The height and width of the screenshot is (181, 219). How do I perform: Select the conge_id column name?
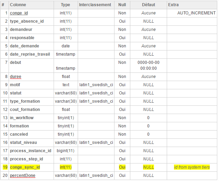pyautogui.click(x=19, y=13)
